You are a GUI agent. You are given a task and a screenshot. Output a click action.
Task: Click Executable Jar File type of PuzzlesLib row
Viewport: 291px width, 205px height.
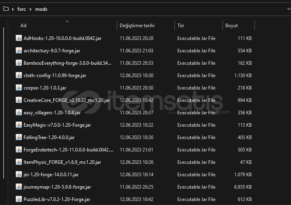coord(197,199)
